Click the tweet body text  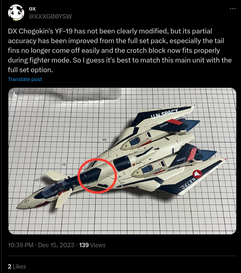coord(120,50)
